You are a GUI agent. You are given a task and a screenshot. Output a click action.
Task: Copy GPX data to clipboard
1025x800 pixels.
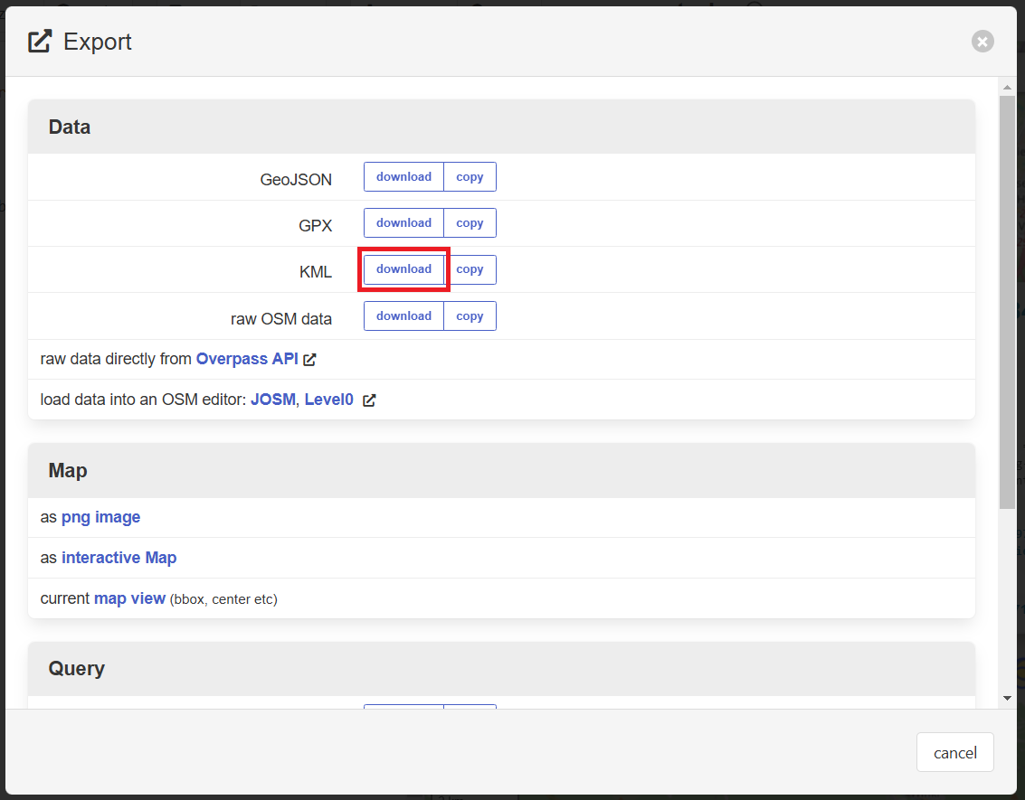(470, 223)
